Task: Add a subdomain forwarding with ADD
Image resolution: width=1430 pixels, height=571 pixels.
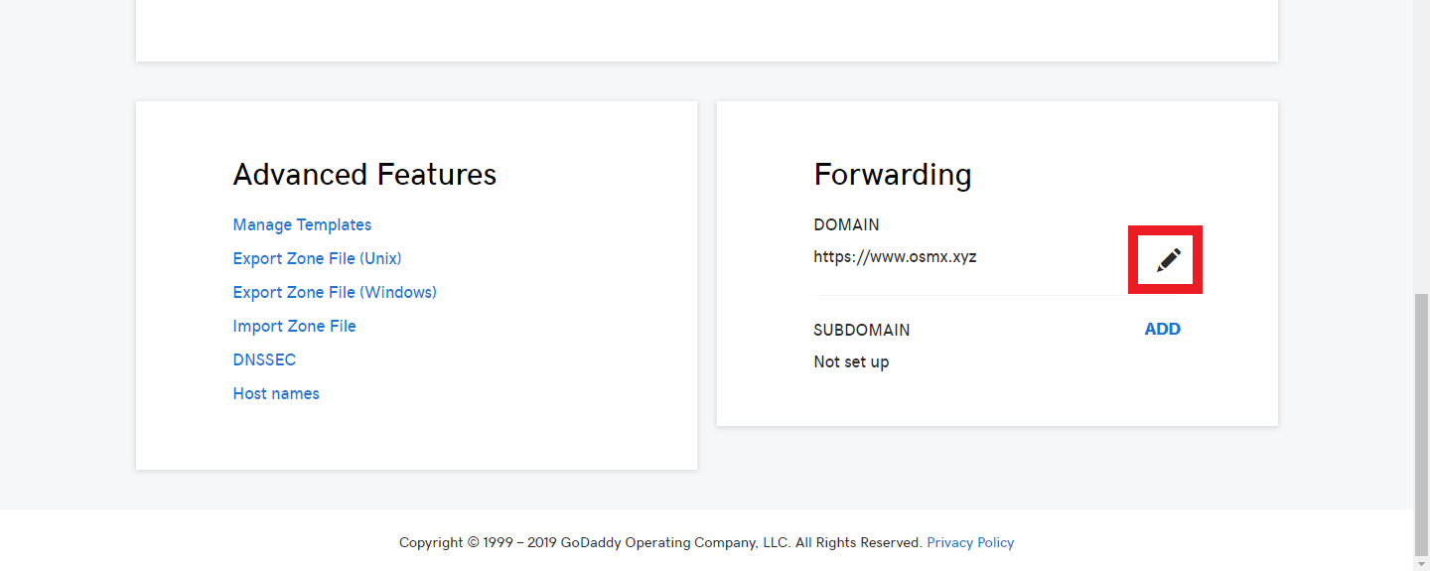Action: click(x=1162, y=330)
